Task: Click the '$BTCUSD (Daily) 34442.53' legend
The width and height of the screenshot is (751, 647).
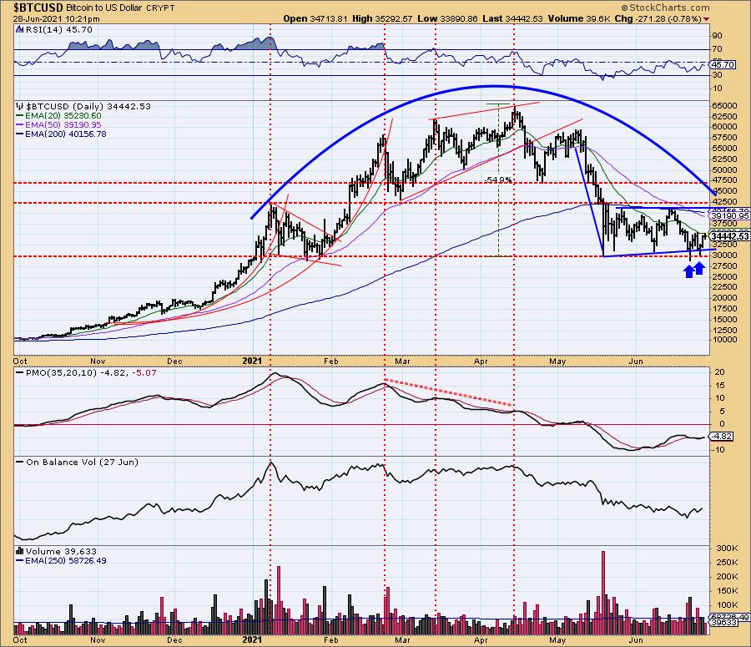Action: pyautogui.click(x=88, y=106)
